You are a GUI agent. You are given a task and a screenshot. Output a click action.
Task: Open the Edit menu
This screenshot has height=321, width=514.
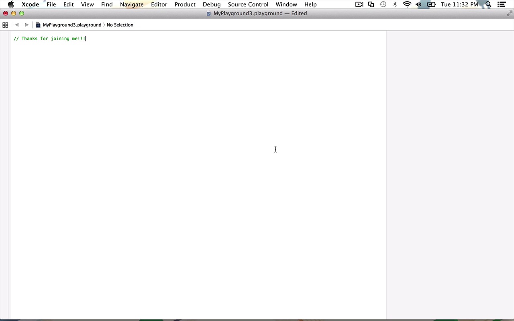click(68, 4)
